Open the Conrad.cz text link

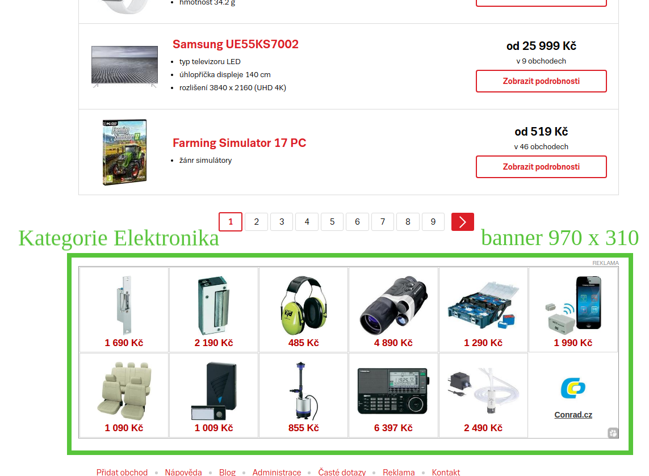pos(573,415)
